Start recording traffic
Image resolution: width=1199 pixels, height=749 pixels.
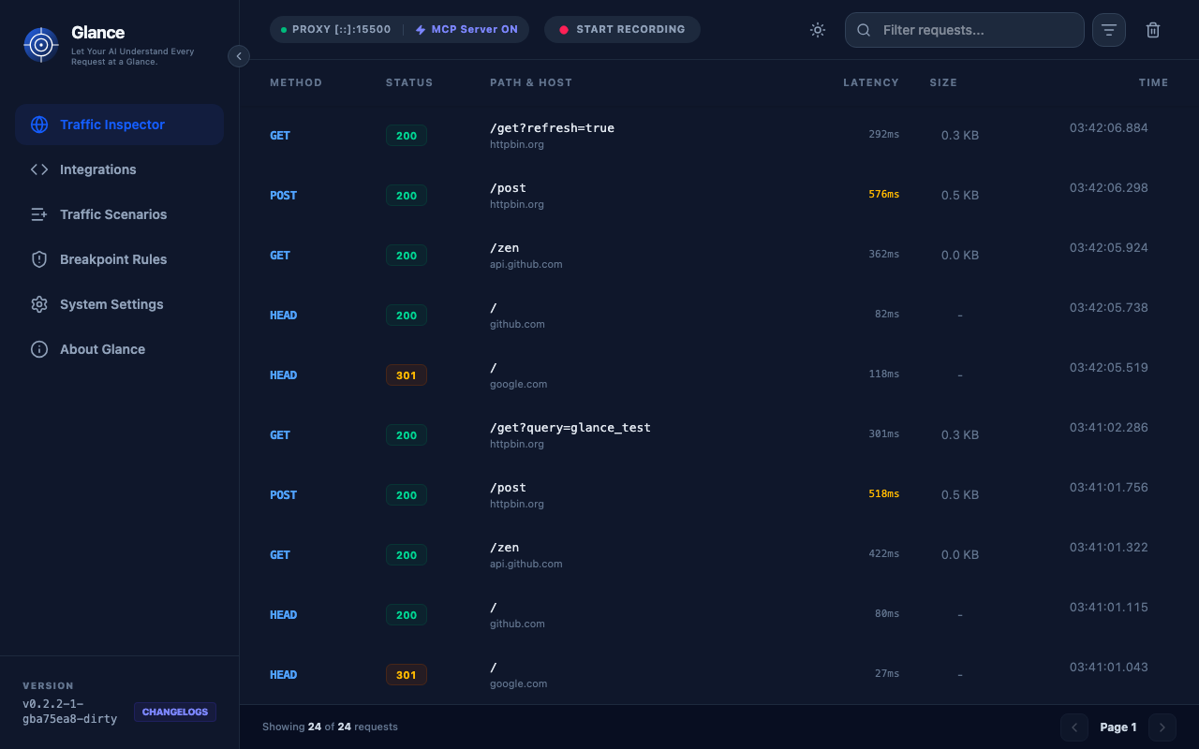click(622, 30)
